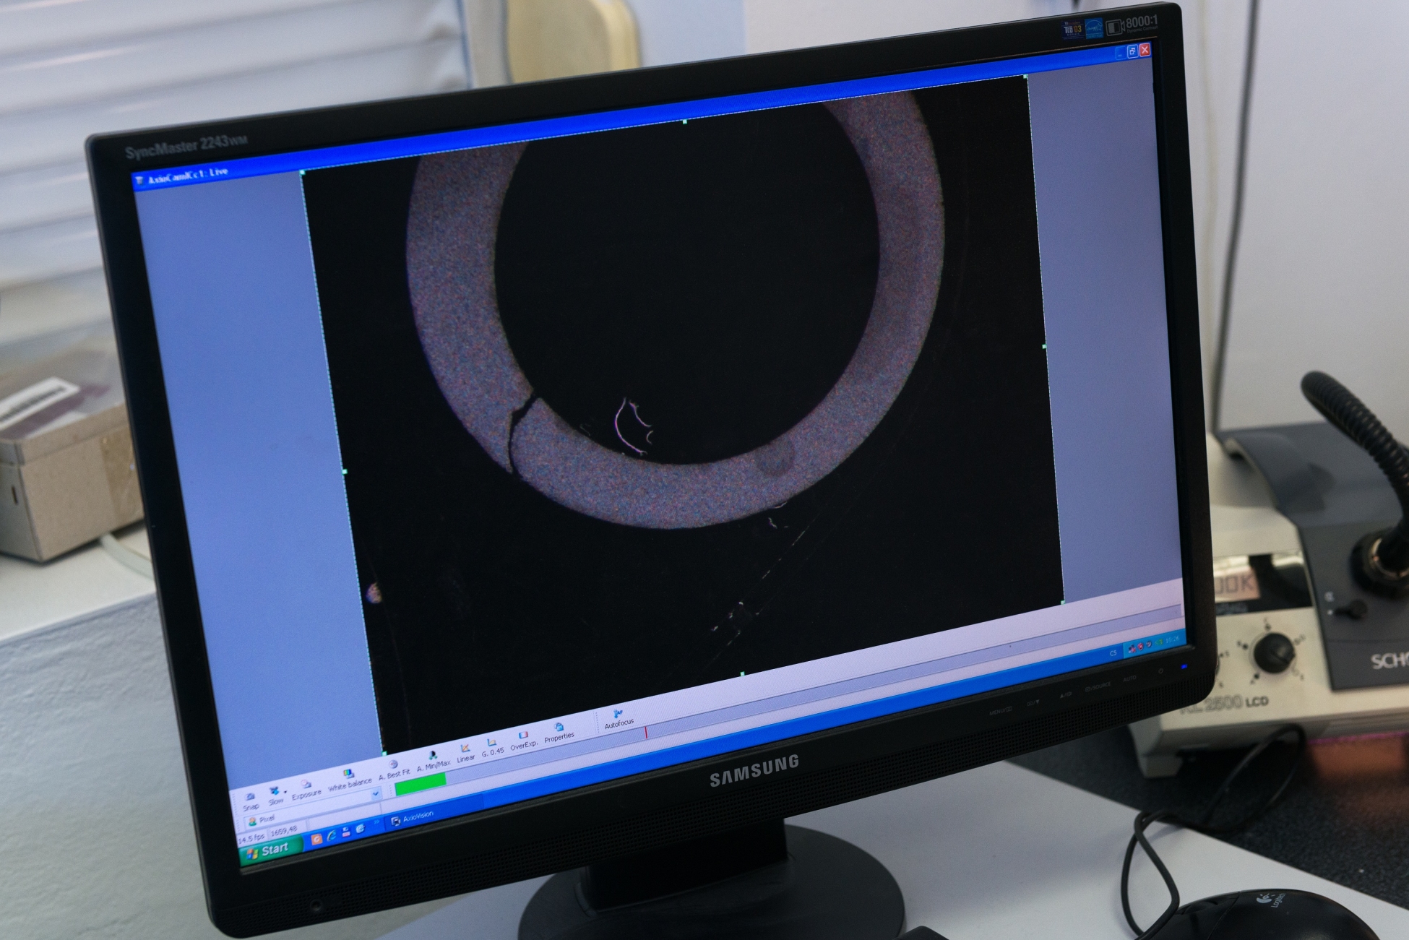Click the Pixel unit button

[x=260, y=820]
